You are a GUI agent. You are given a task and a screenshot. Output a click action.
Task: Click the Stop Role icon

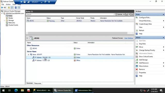tap(137, 44)
